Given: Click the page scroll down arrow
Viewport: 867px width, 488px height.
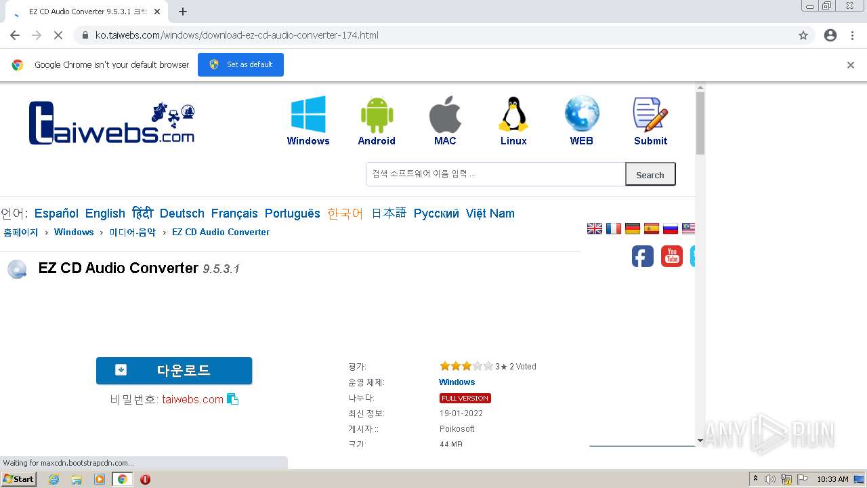Looking at the screenshot, I should [x=700, y=441].
